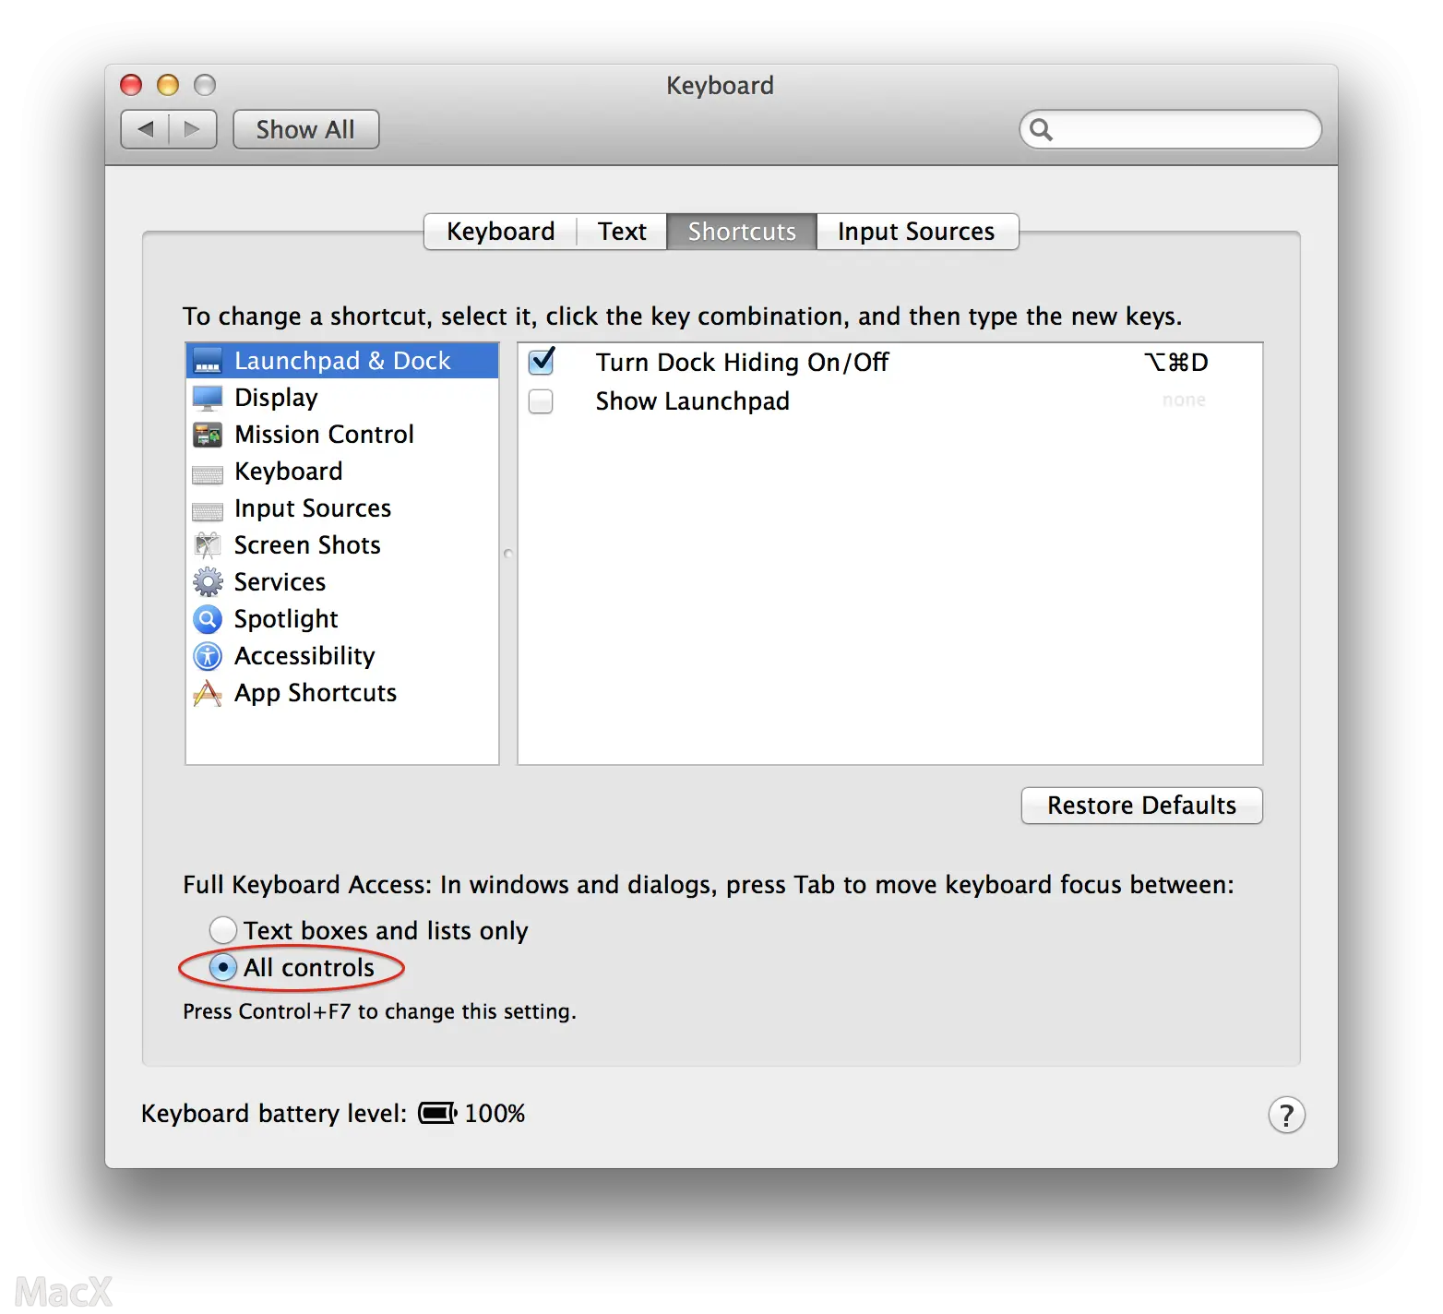Click the Turn Dock Hiding On/Off label
The width and height of the screenshot is (1443, 1314).
pyautogui.click(x=742, y=363)
